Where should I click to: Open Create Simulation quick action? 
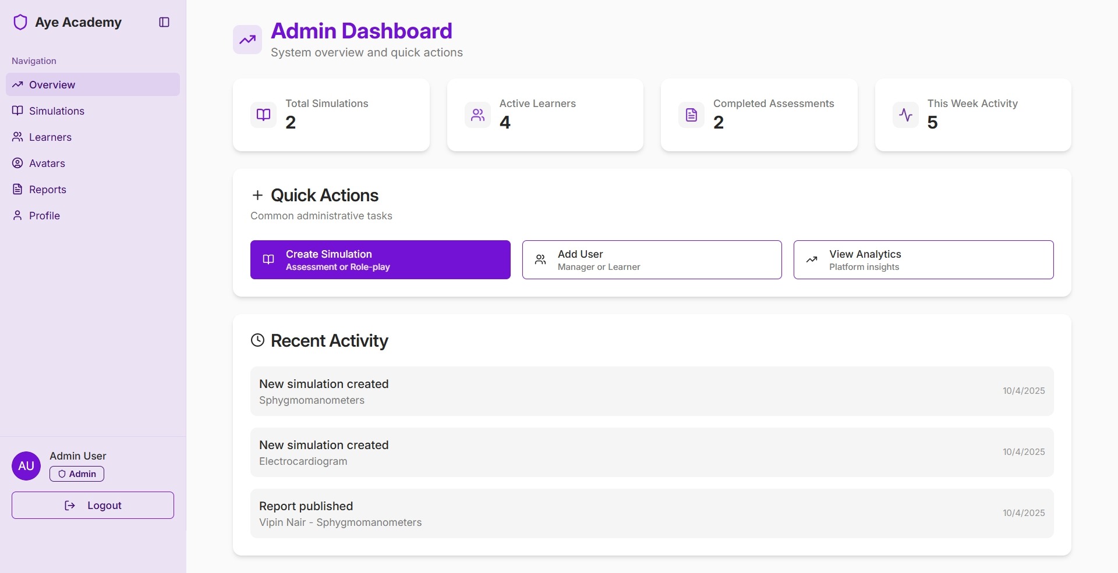(x=380, y=259)
